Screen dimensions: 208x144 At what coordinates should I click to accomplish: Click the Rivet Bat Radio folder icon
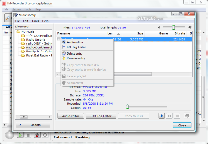pos(23,55)
